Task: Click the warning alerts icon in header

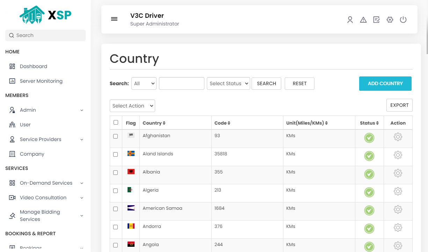Action: click(x=363, y=20)
